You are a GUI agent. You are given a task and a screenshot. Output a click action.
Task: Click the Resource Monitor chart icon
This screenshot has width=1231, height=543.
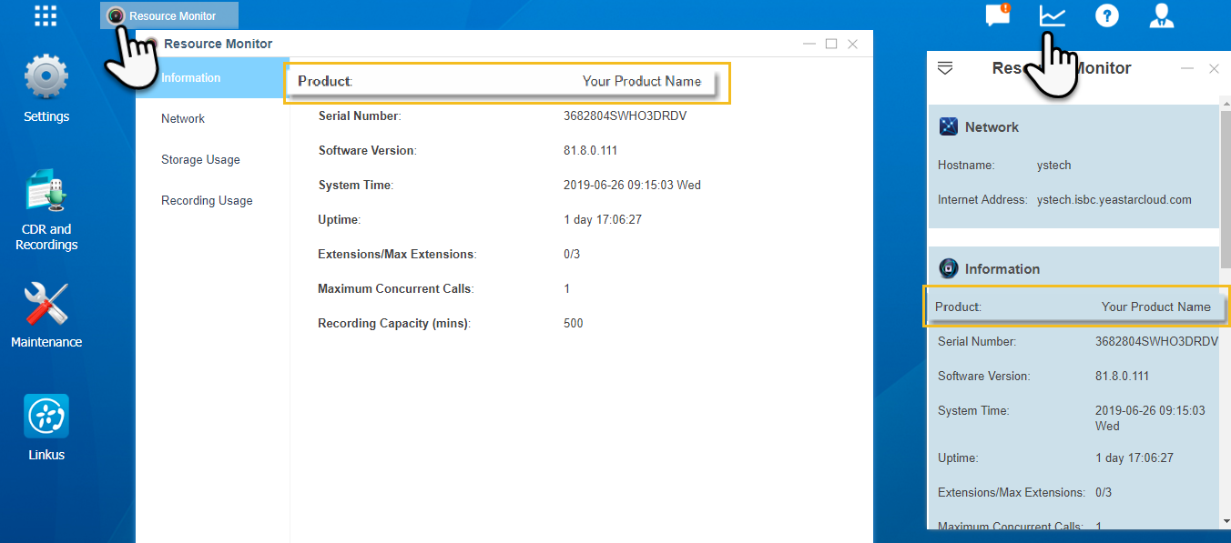tap(1053, 15)
